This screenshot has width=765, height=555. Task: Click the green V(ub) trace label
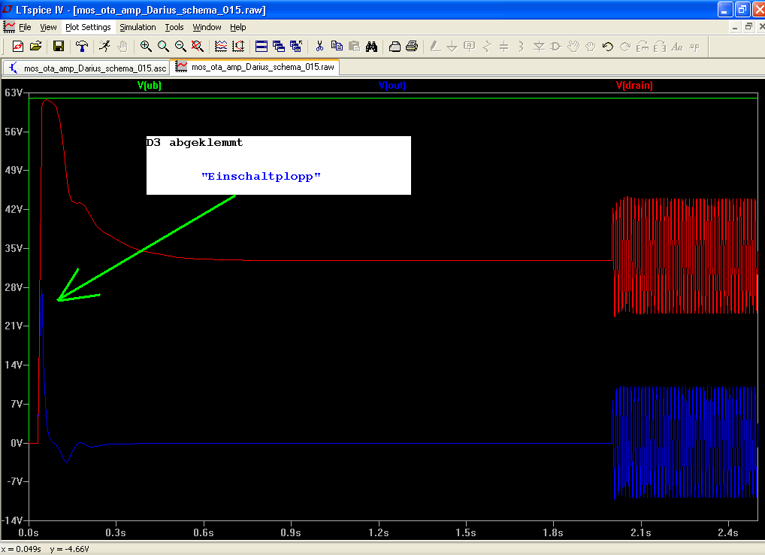pos(150,86)
